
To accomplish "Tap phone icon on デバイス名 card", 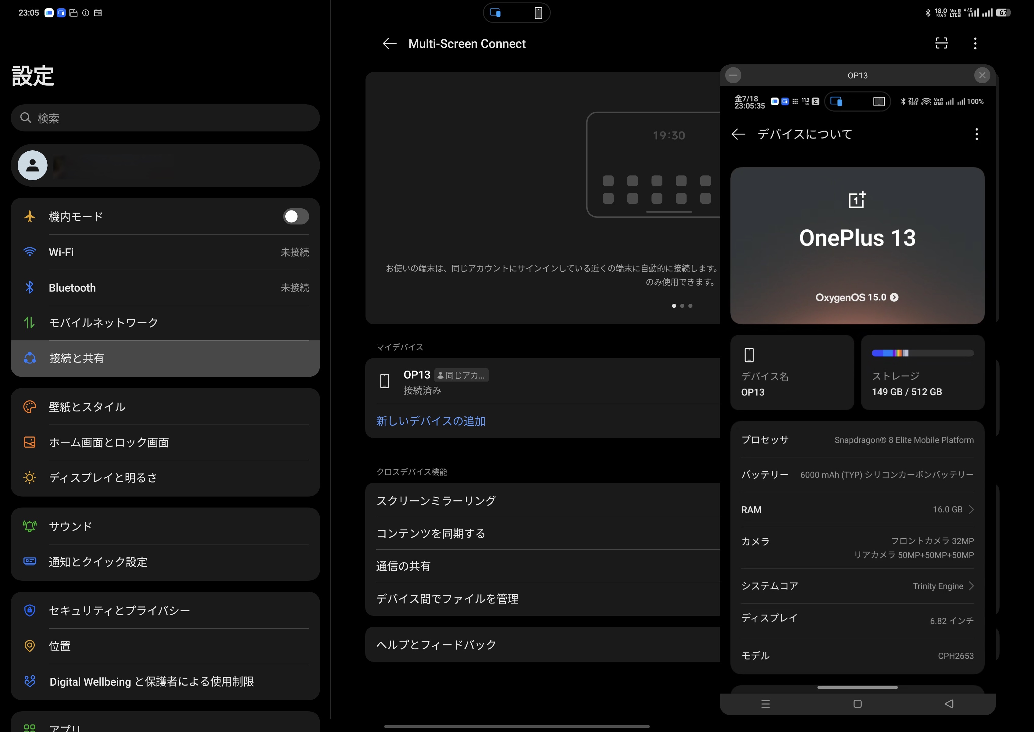I will coord(749,355).
